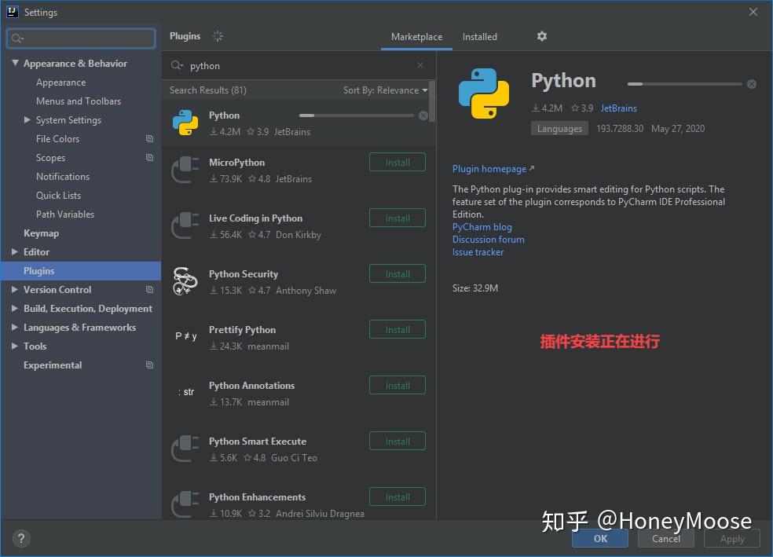The width and height of the screenshot is (773, 557).
Task: Open the Plugin homepage link
Action: 489,168
